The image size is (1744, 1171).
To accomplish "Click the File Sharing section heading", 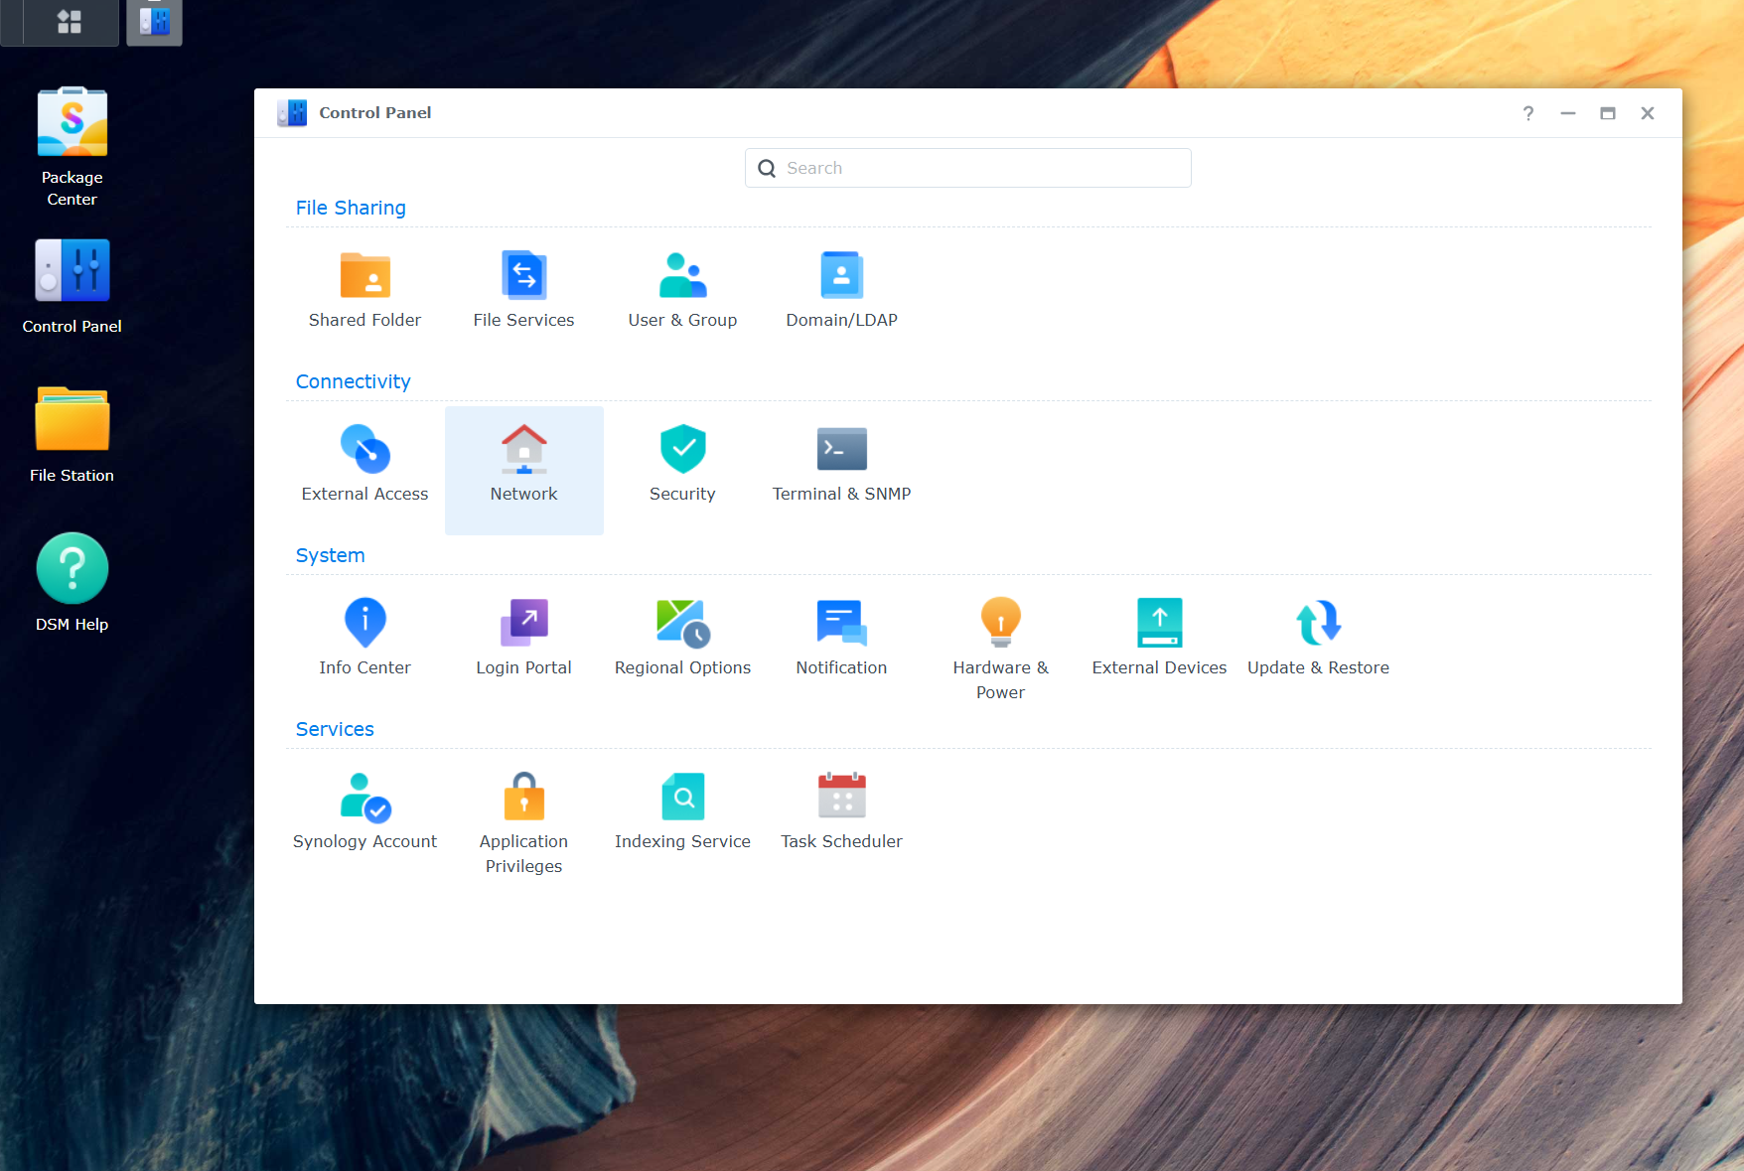I will coord(351,208).
